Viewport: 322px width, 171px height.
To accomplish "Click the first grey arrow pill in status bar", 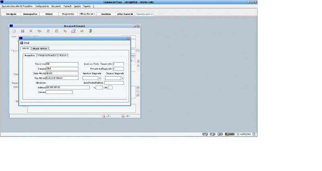I will [205, 134].
